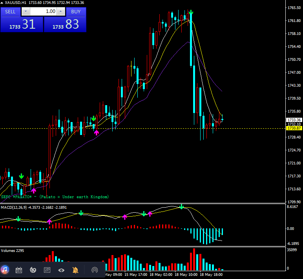
Task: Open the music app icon in floating toolbar
Action: pyautogui.click(x=5, y=270)
